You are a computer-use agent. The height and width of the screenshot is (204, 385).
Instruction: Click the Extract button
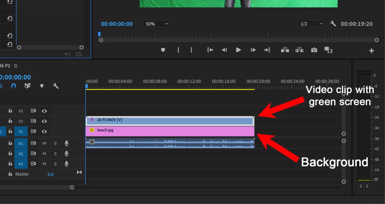(x=299, y=50)
